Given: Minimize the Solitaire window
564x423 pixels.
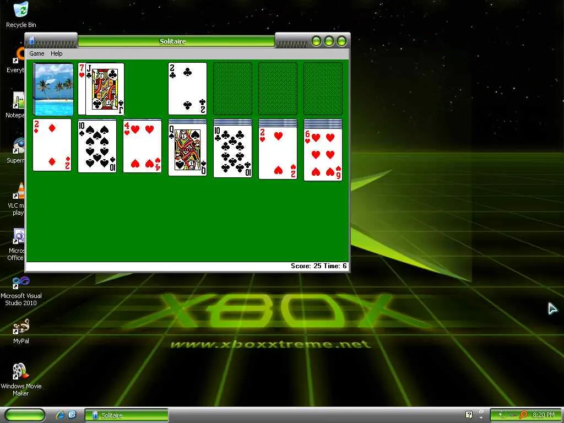Looking at the screenshot, I should (x=316, y=41).
